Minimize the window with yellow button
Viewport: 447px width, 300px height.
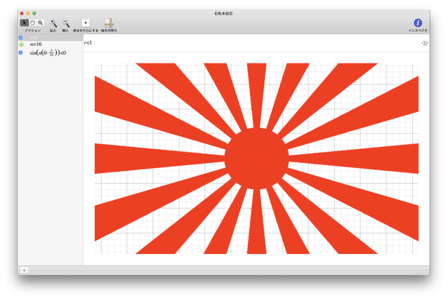tap(28, 13)
